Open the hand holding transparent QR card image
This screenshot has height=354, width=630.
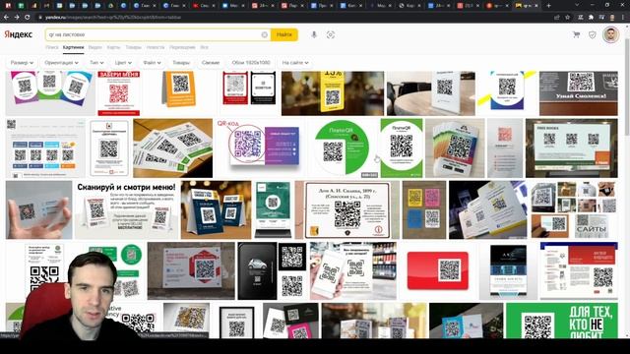click(x=39, y=209)
